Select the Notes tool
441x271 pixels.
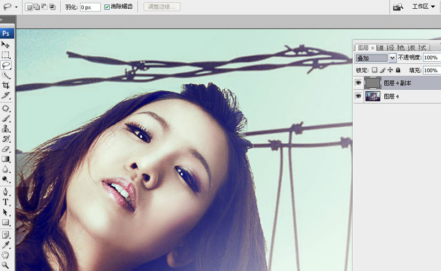tap(6, 235)
